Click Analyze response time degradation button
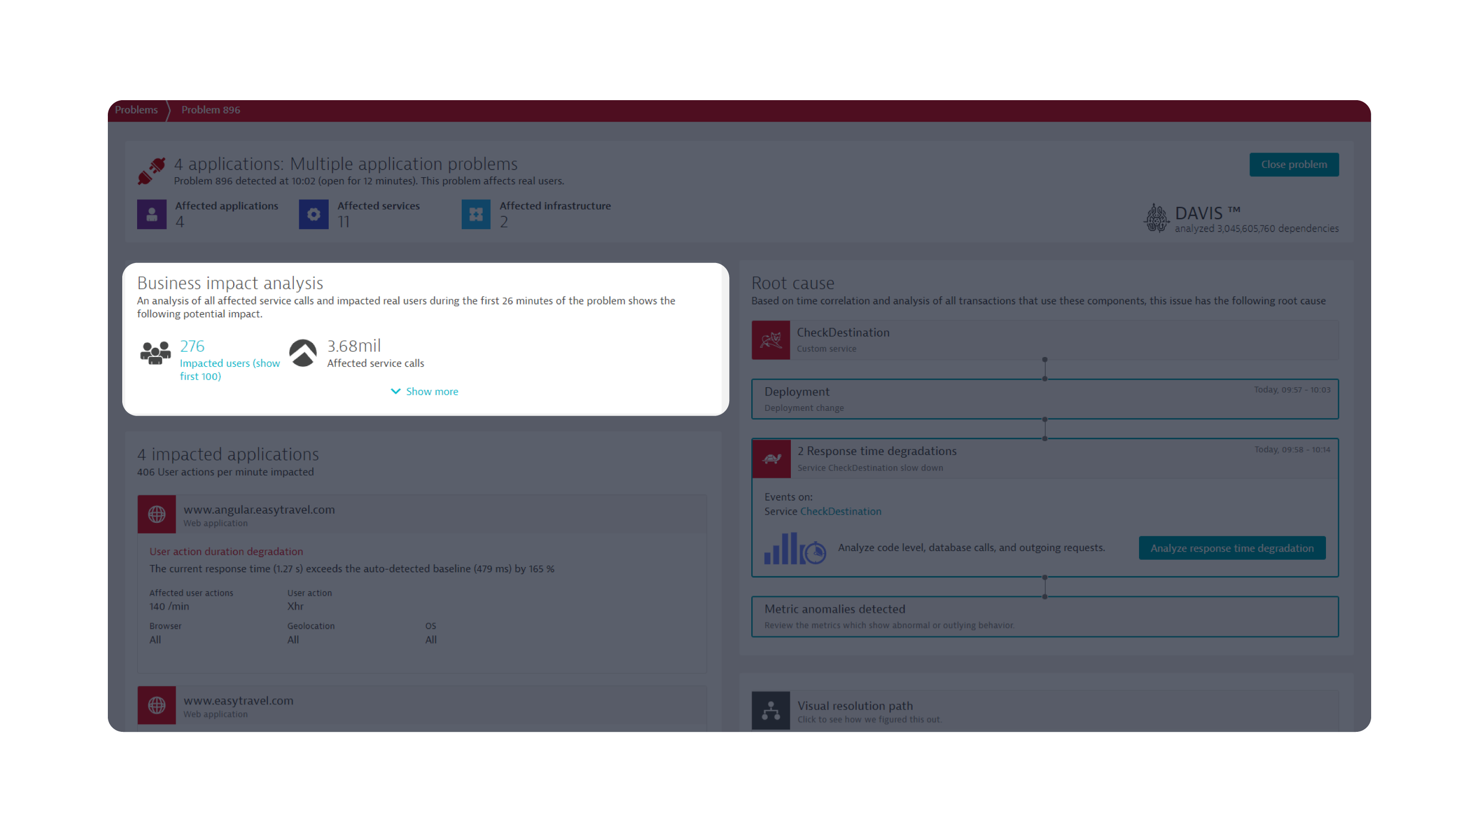 pos(1231,548)
